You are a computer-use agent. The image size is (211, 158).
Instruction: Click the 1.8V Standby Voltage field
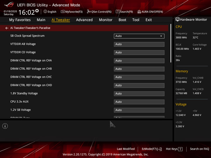[139, 94]
